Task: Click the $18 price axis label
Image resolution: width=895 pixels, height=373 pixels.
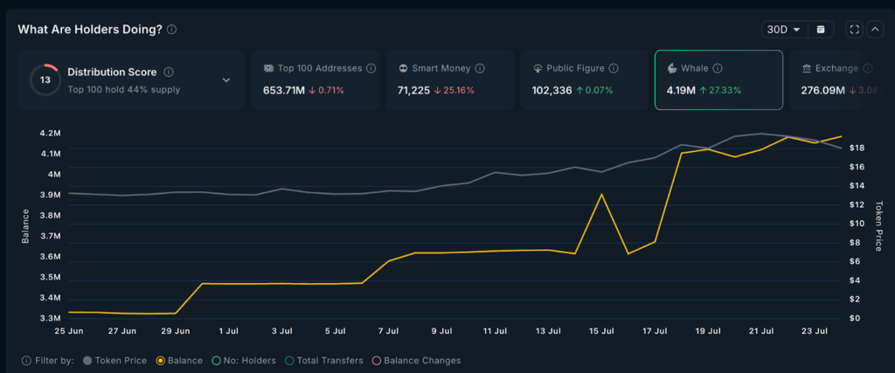Action: pyautogui.click(x=857, y=149)
